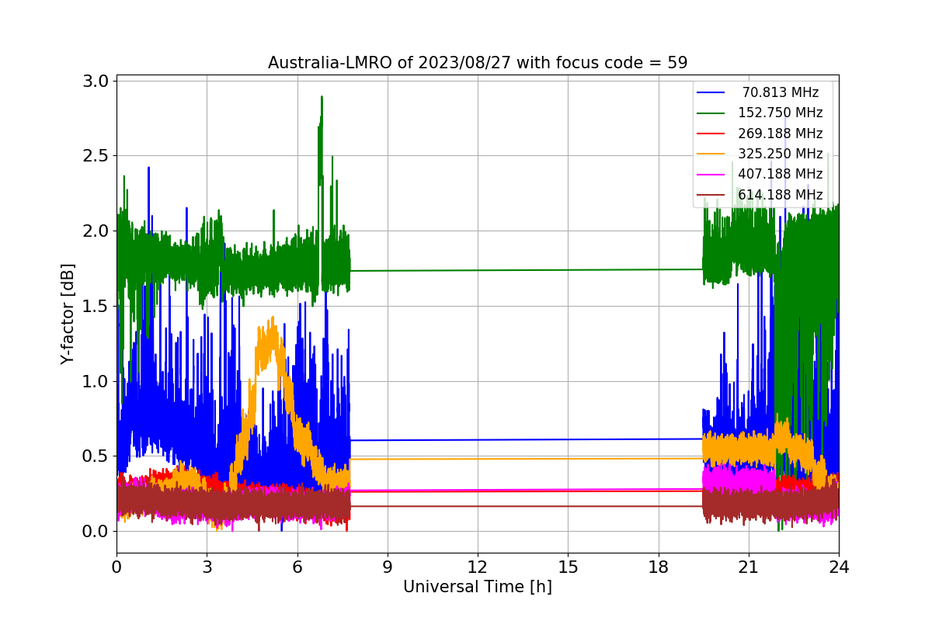Click the red line swatch in legend
The height and width of the screenshot is (621, 932).
point(711,133)
